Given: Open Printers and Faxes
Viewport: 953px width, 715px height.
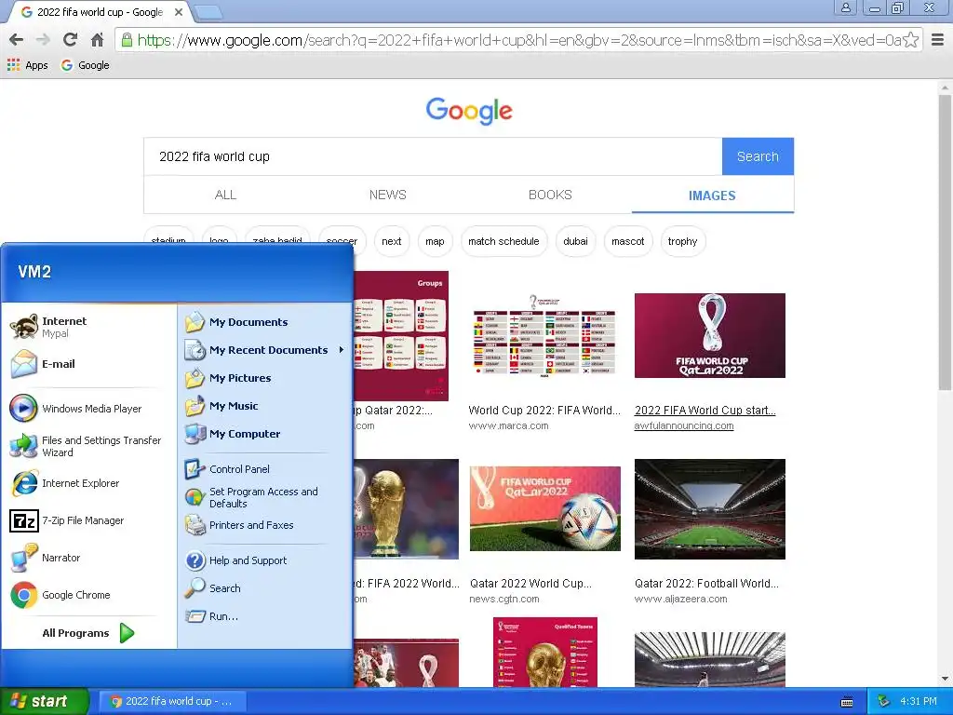Looking at the screenshot, I should pos(264,525).
